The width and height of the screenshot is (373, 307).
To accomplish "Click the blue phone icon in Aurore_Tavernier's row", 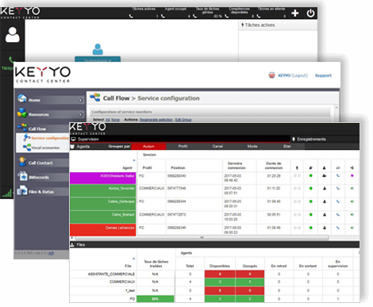I will tap(338, 189).
